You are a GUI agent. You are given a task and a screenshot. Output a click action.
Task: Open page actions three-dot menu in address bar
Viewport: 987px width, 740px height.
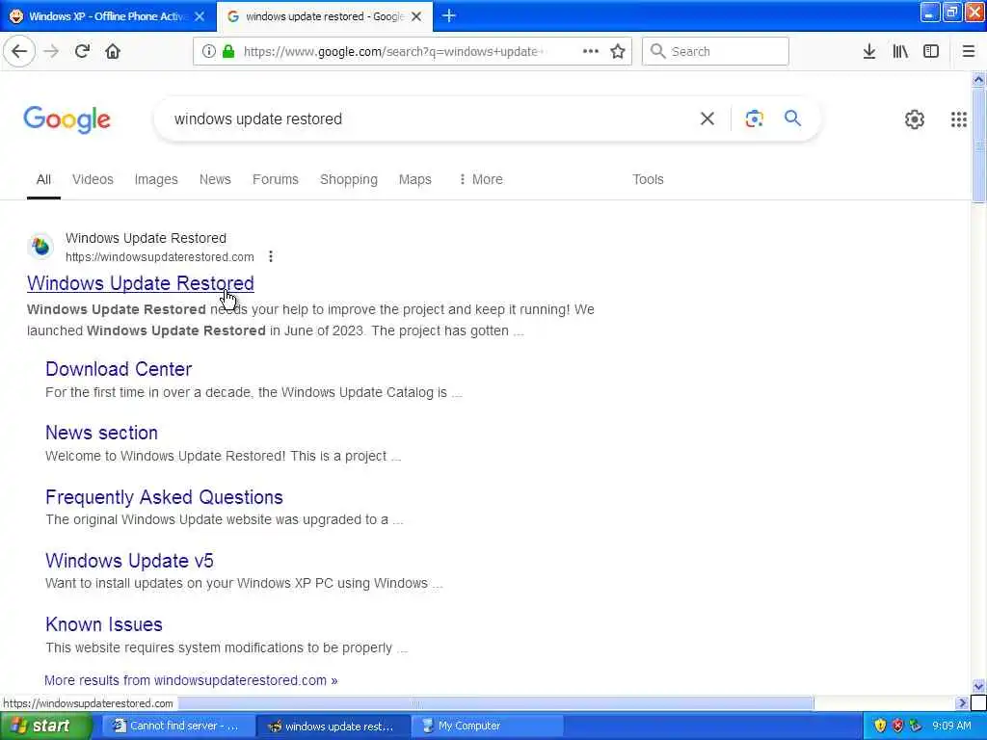tap(591, 52)
